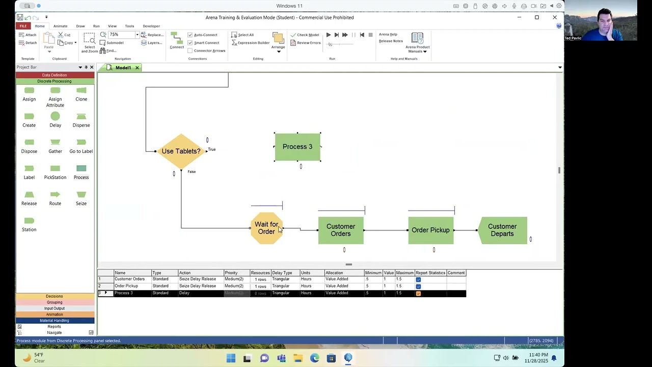Expand the Arrange dropdown
Image resolution: width=652 pixels, height=367 pixels.
point(278,51)
